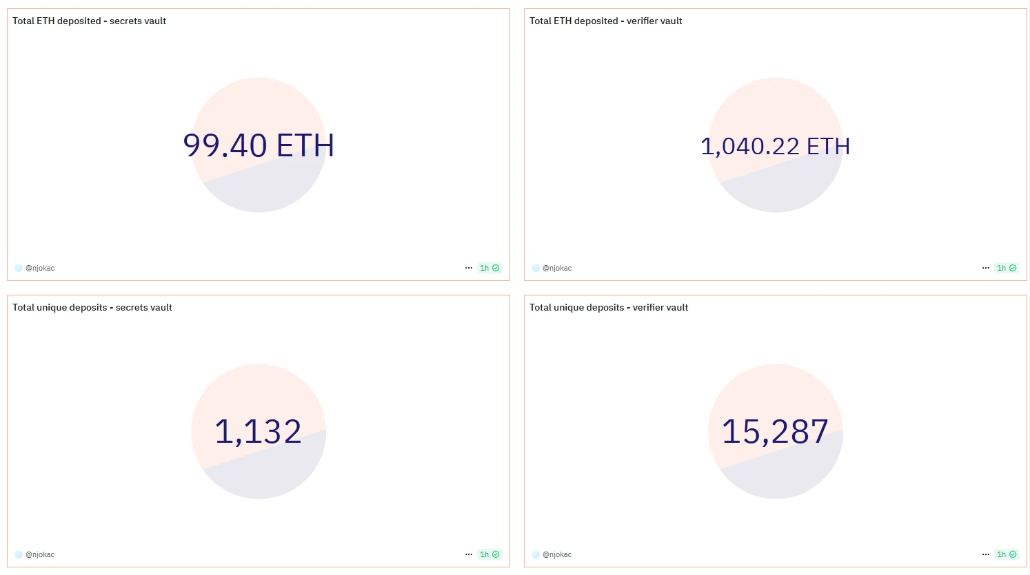The width and height of the screenshot is (1030, 575).
Task: Open the "Total ETH deposited - verifier vault" title
Action: 605,21
